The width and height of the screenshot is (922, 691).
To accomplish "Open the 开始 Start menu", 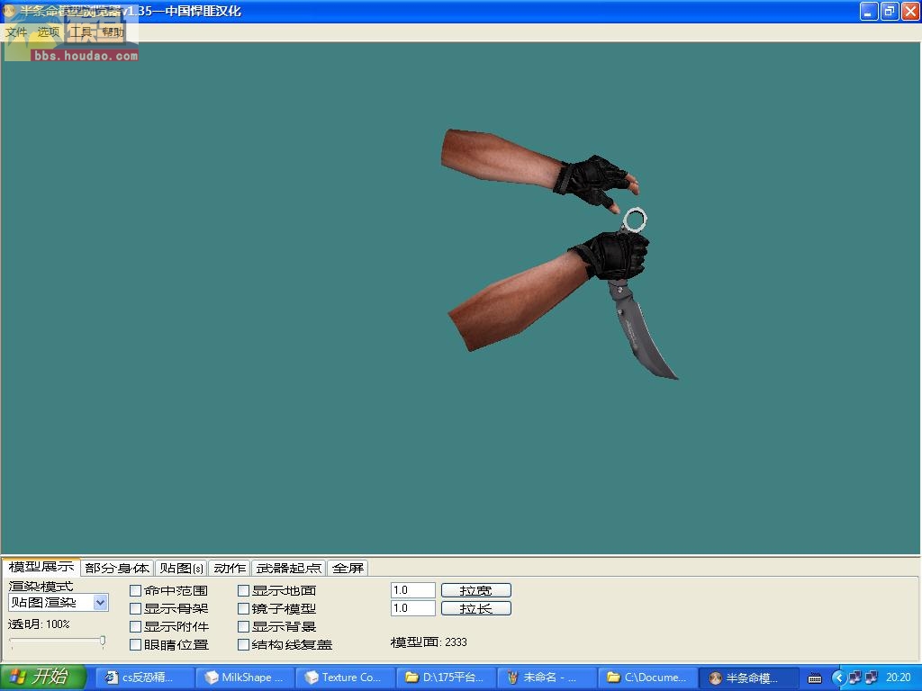I will 43,677.
